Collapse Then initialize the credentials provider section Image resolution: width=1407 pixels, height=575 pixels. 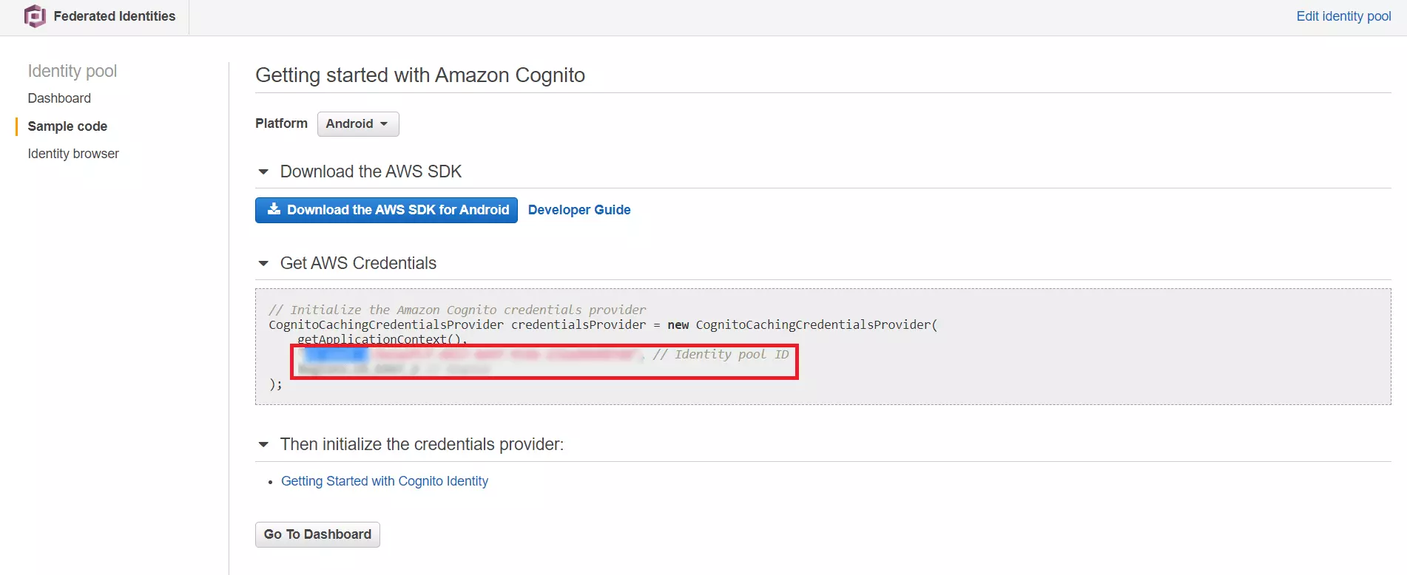coord(263,444)
